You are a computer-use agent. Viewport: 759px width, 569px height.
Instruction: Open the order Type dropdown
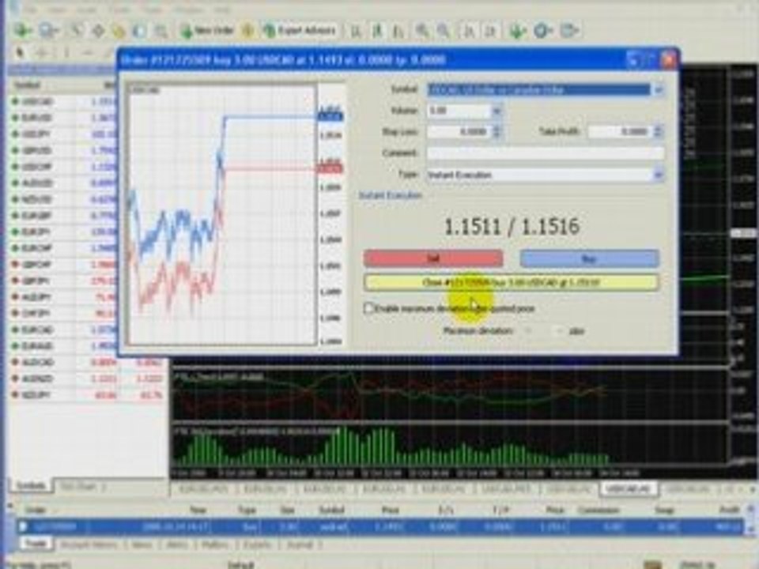(x=658, y=175)
